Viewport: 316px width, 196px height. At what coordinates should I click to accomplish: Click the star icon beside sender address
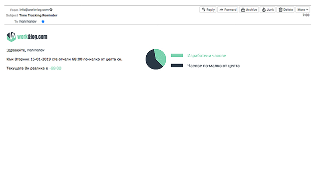pyautogui.click(x=51, y=9)
